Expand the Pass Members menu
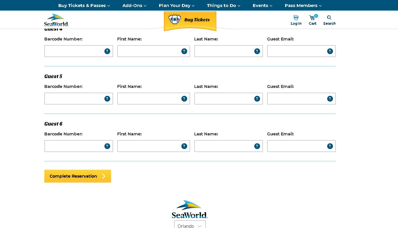 click(303, 6)
